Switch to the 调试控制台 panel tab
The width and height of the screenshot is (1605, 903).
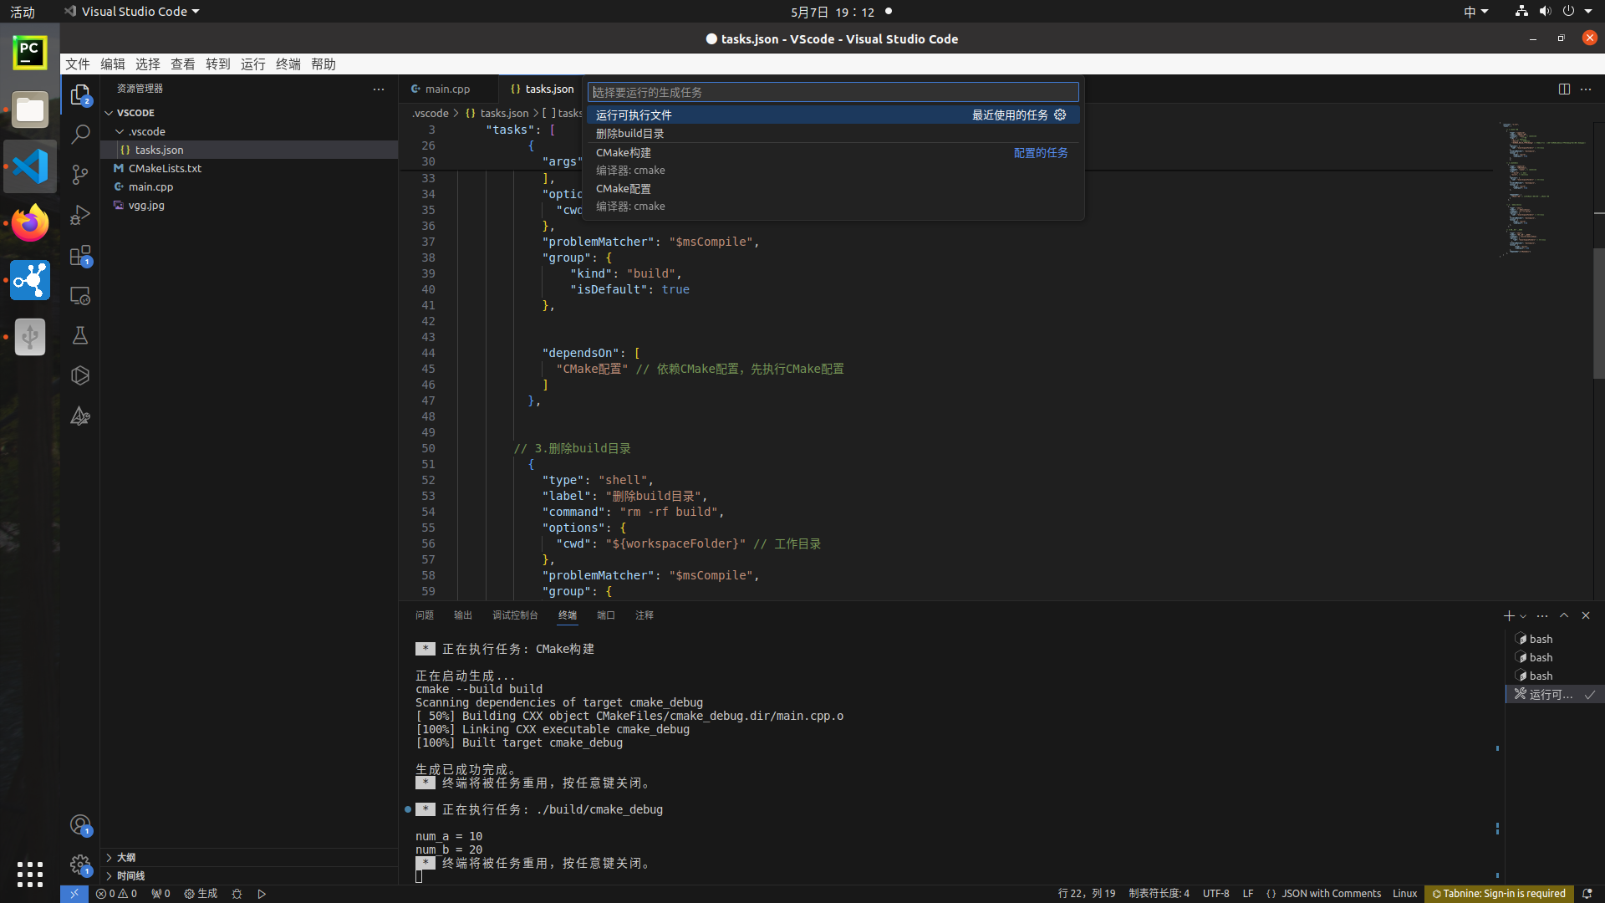pyautogui.click(x=516, y=615)
